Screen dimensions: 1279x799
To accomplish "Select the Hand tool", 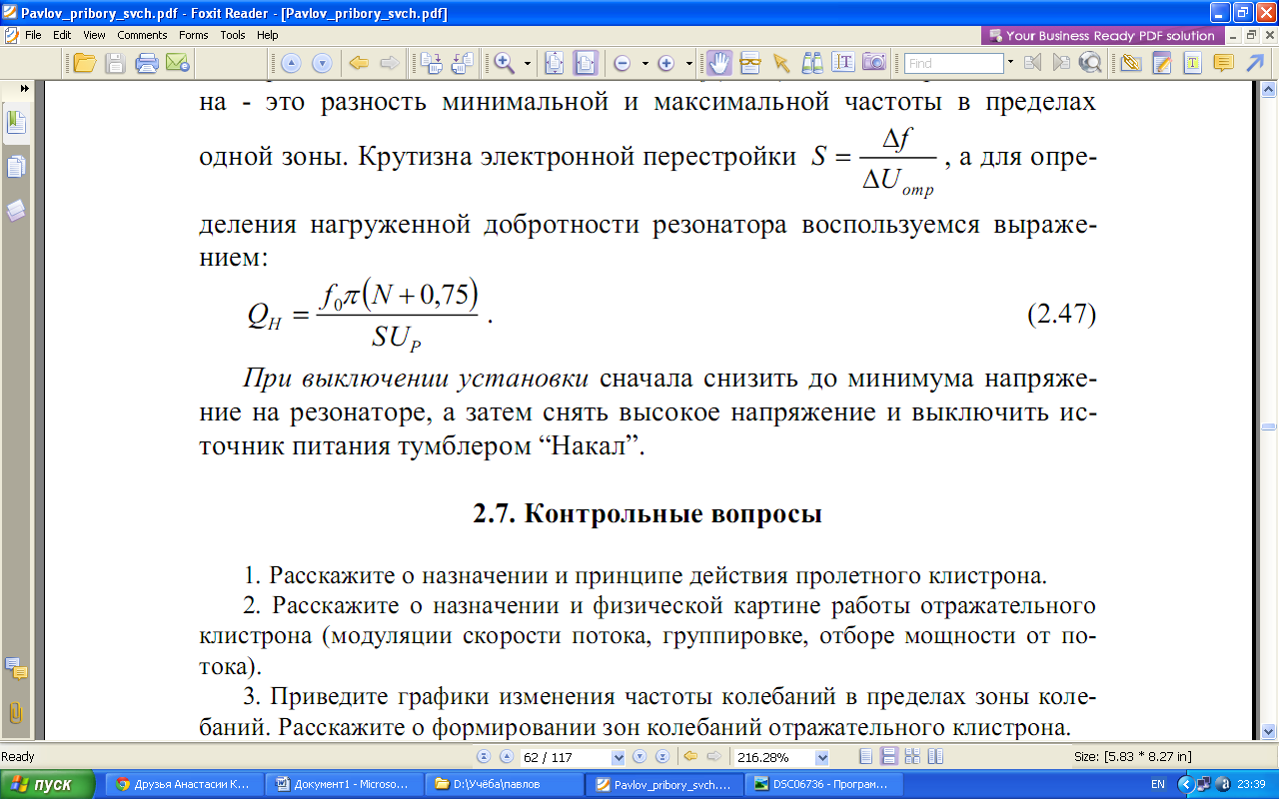I will pos(718,63).
